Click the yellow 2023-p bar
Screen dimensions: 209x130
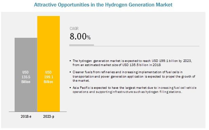49,64
